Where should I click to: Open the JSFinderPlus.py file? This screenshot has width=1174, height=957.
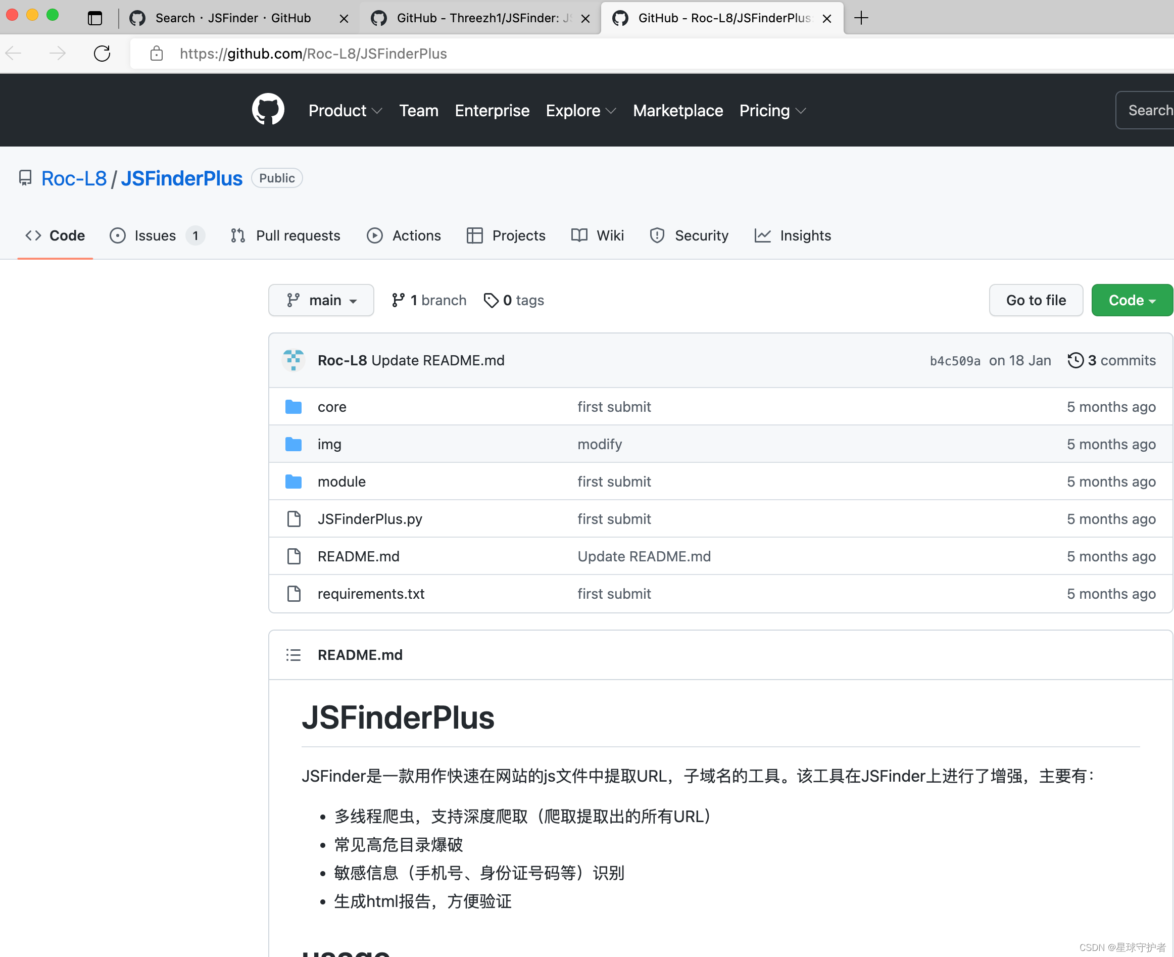click(x=370, y=519)
